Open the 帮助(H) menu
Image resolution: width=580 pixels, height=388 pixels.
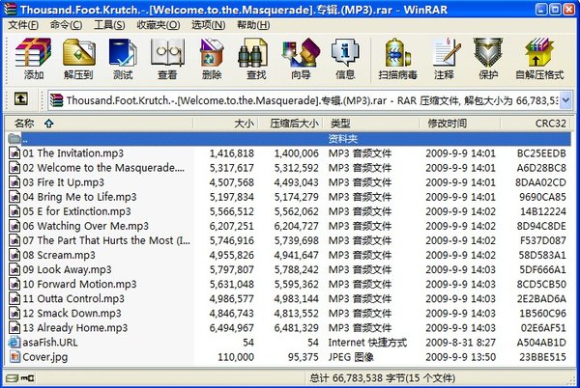point(253,25)
